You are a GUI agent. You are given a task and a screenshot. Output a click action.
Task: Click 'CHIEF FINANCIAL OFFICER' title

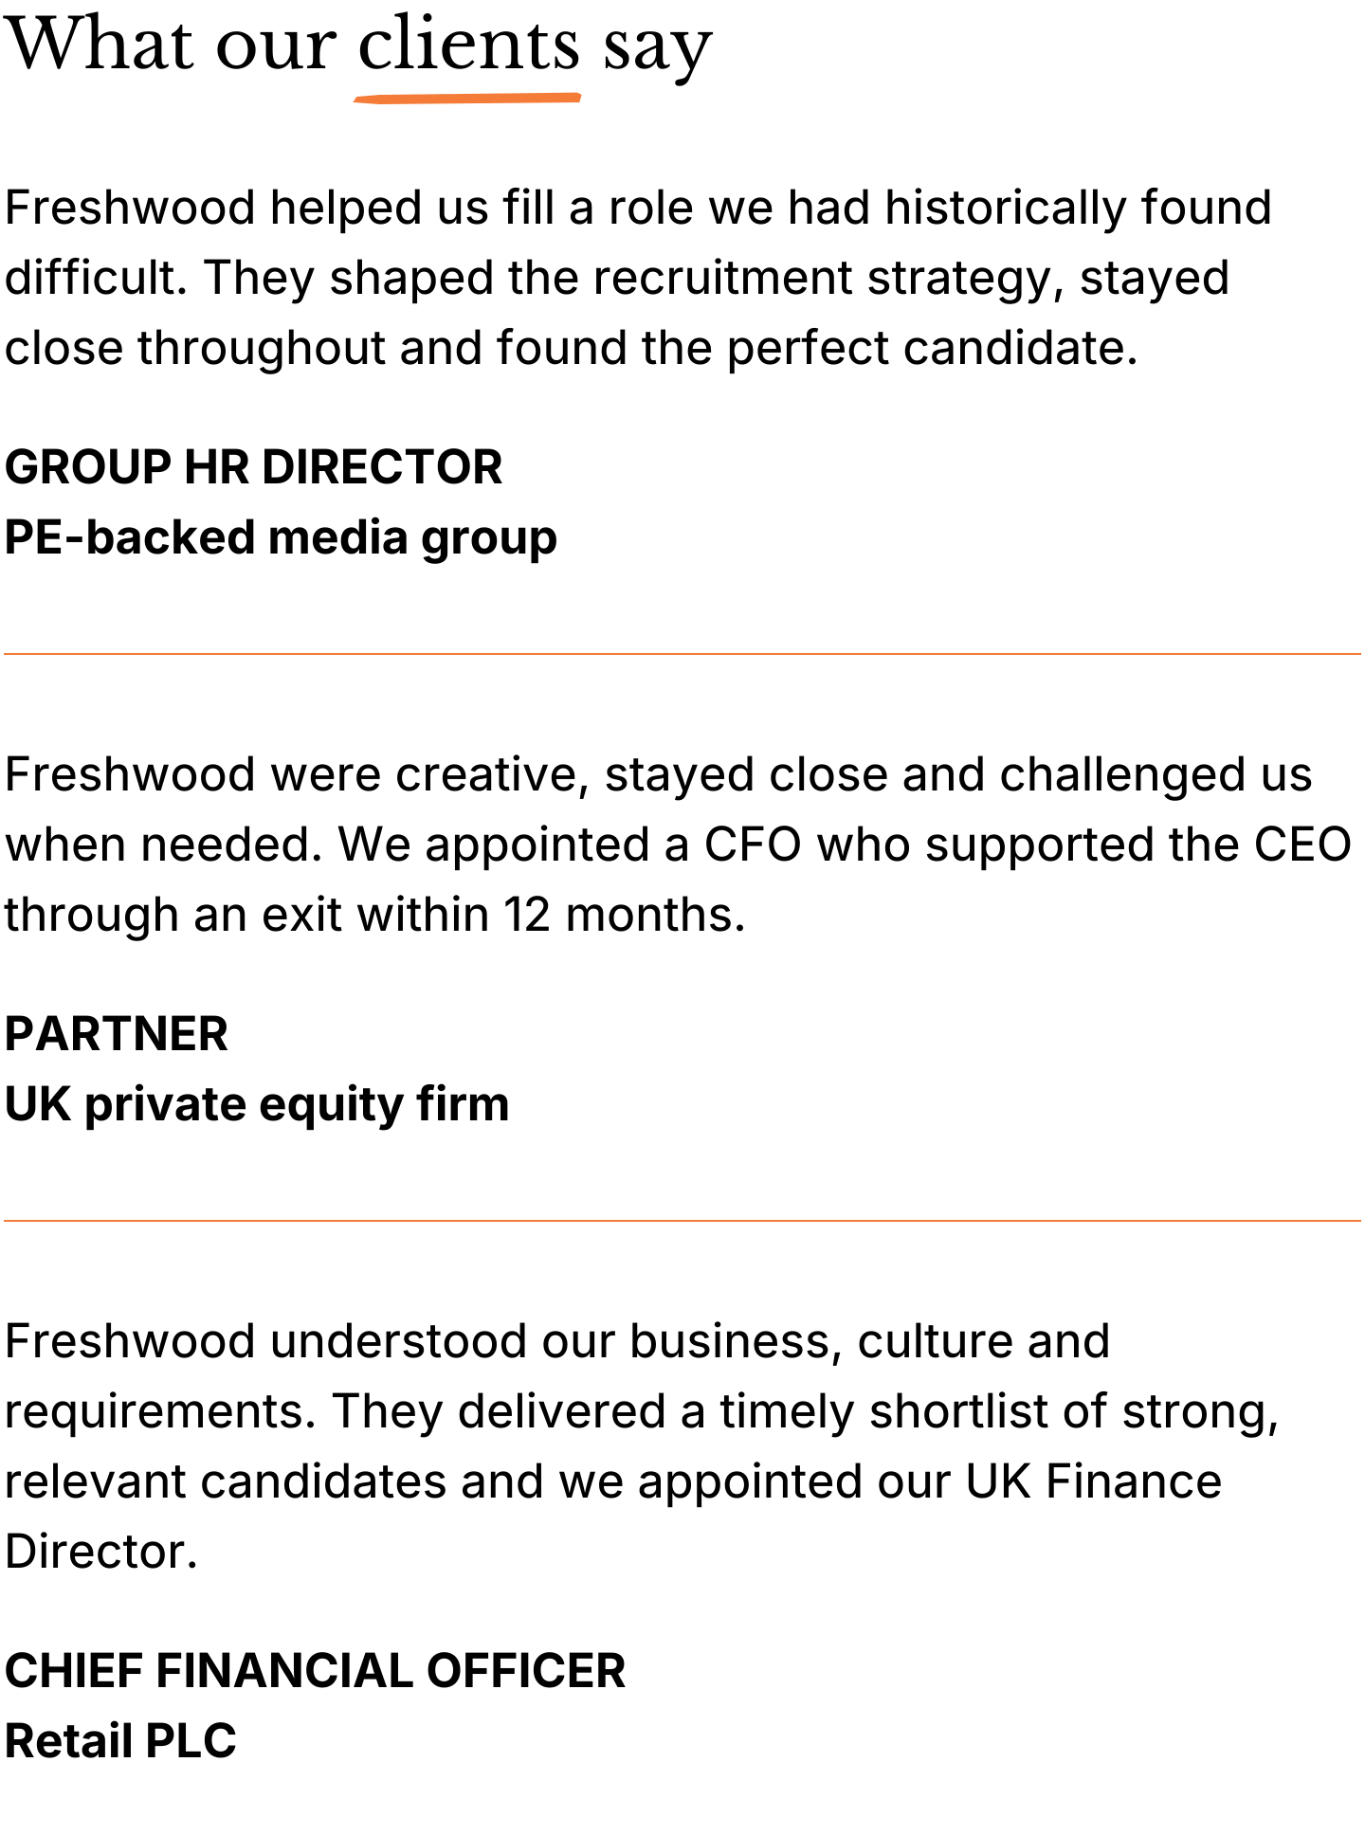(x=315, y=1671)
